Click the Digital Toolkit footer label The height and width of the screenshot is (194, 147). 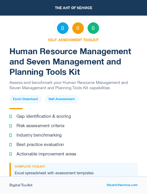21,185
